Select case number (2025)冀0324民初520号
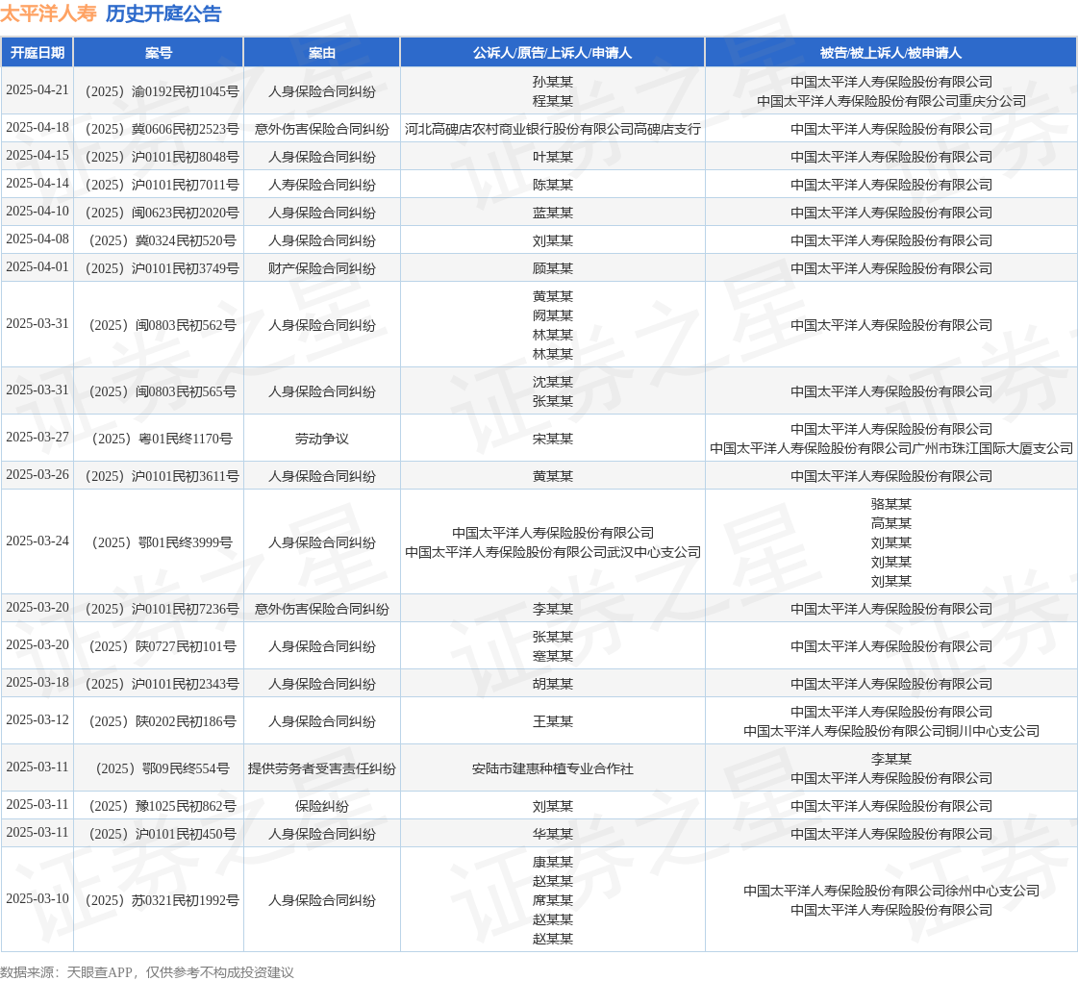 (162, 240)
